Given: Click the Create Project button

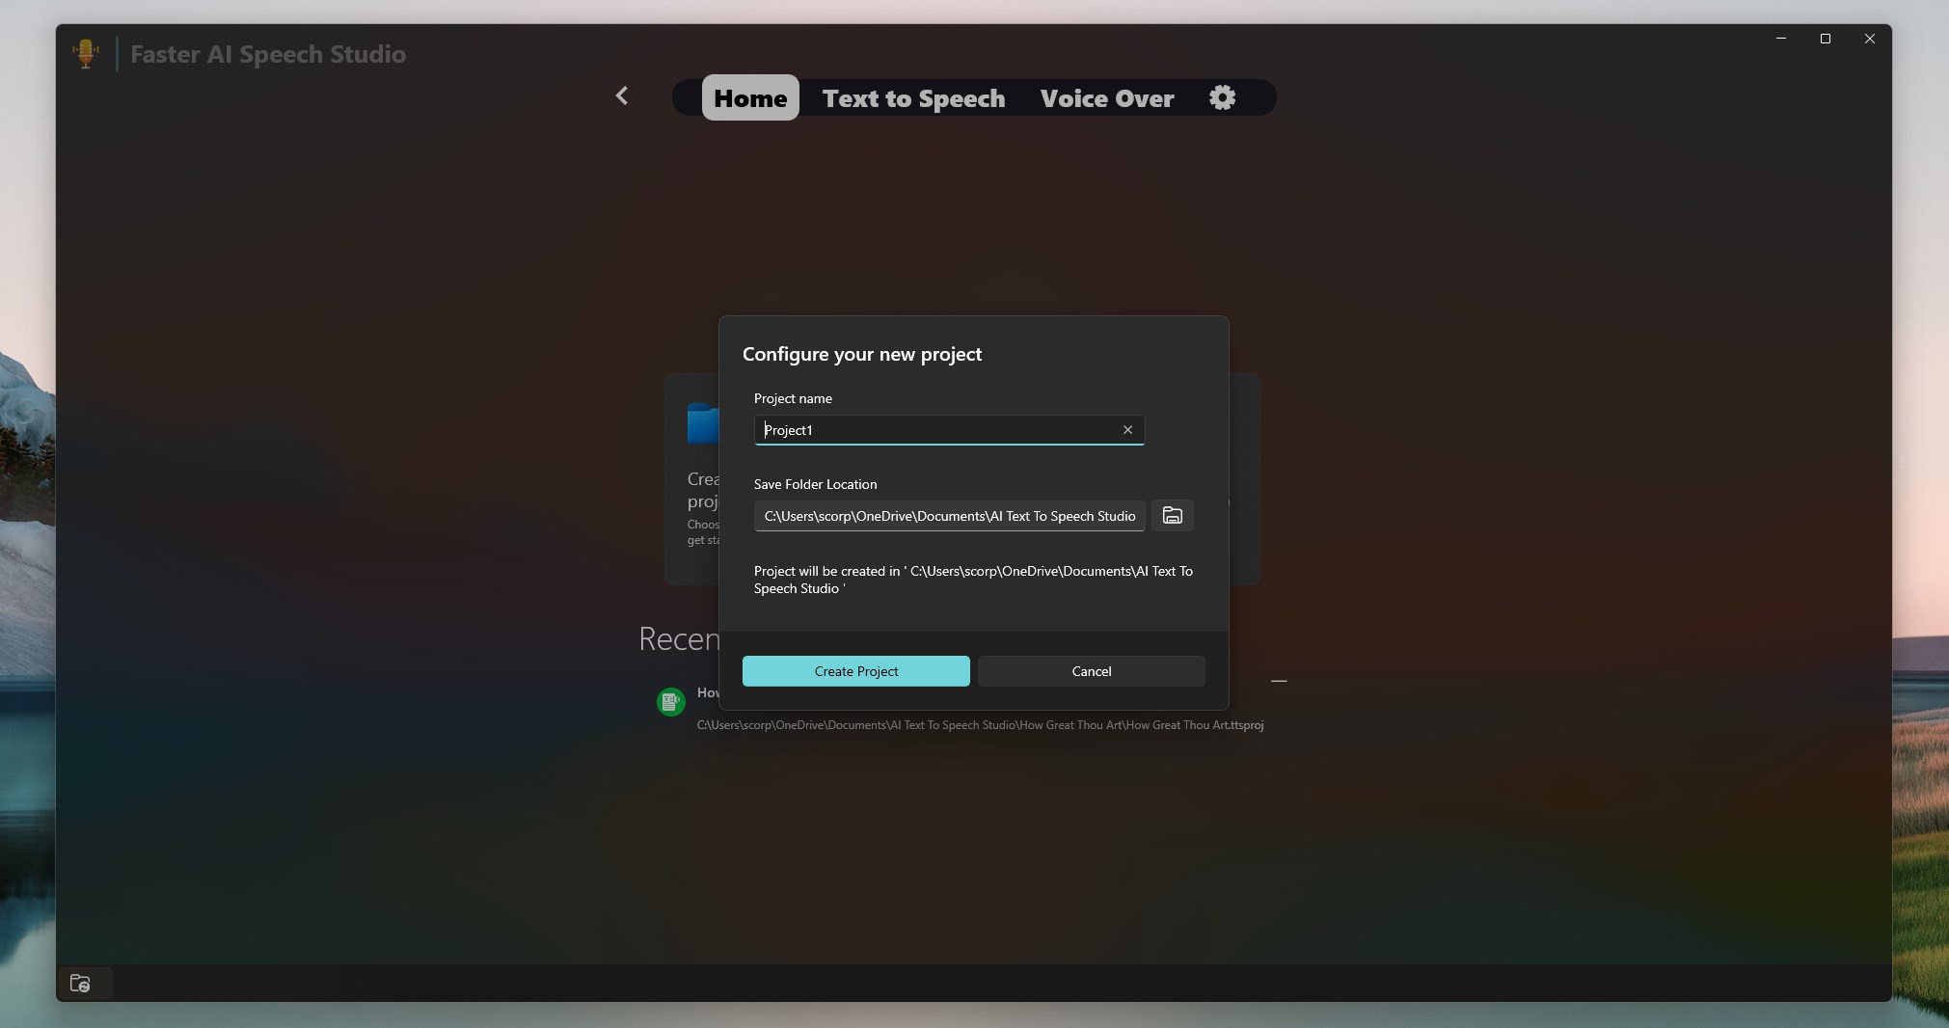Looking at the screenshot, I should [855, 671].
